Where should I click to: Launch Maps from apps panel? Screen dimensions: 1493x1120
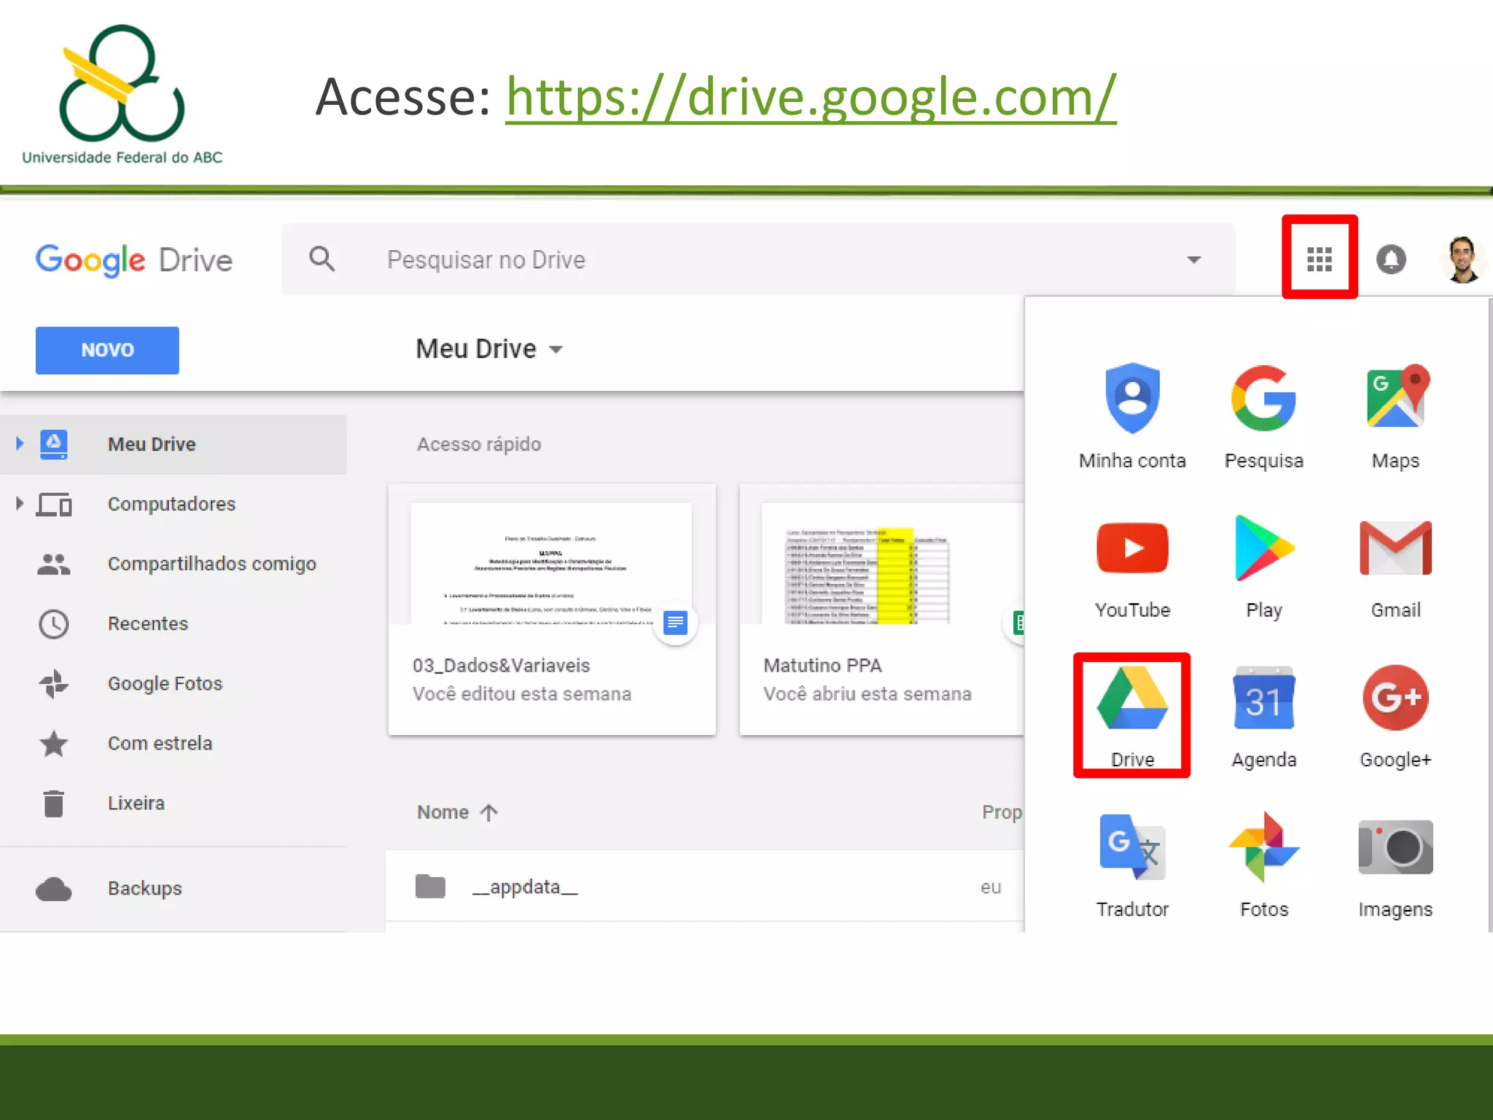[1395, 416]
